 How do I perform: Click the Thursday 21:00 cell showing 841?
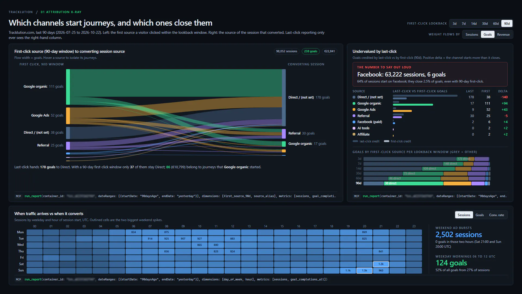click(381, 252)
